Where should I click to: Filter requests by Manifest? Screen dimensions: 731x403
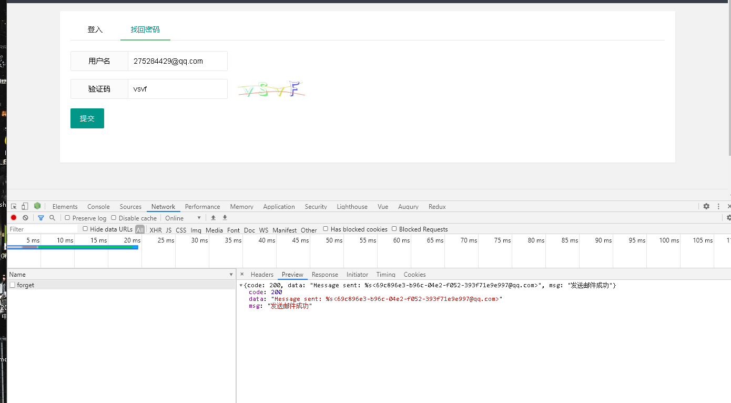pos(285,230)
